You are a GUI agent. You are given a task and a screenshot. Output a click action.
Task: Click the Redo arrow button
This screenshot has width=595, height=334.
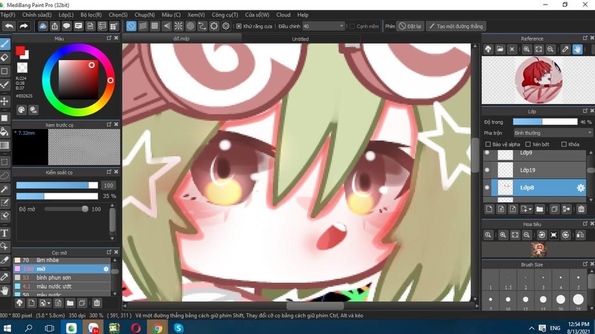[x=23, y=26]
